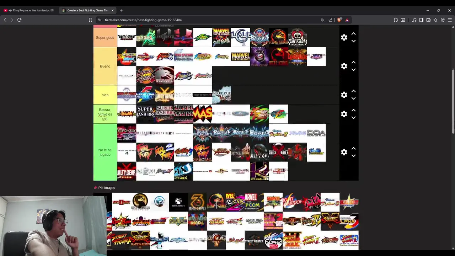Select P4 Arena thumbnail in image pool

(x=311, y=202)
